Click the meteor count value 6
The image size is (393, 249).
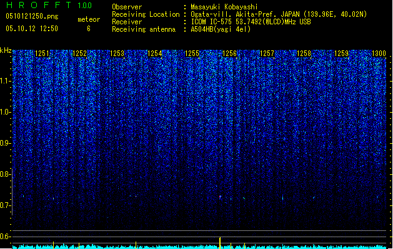89,29
